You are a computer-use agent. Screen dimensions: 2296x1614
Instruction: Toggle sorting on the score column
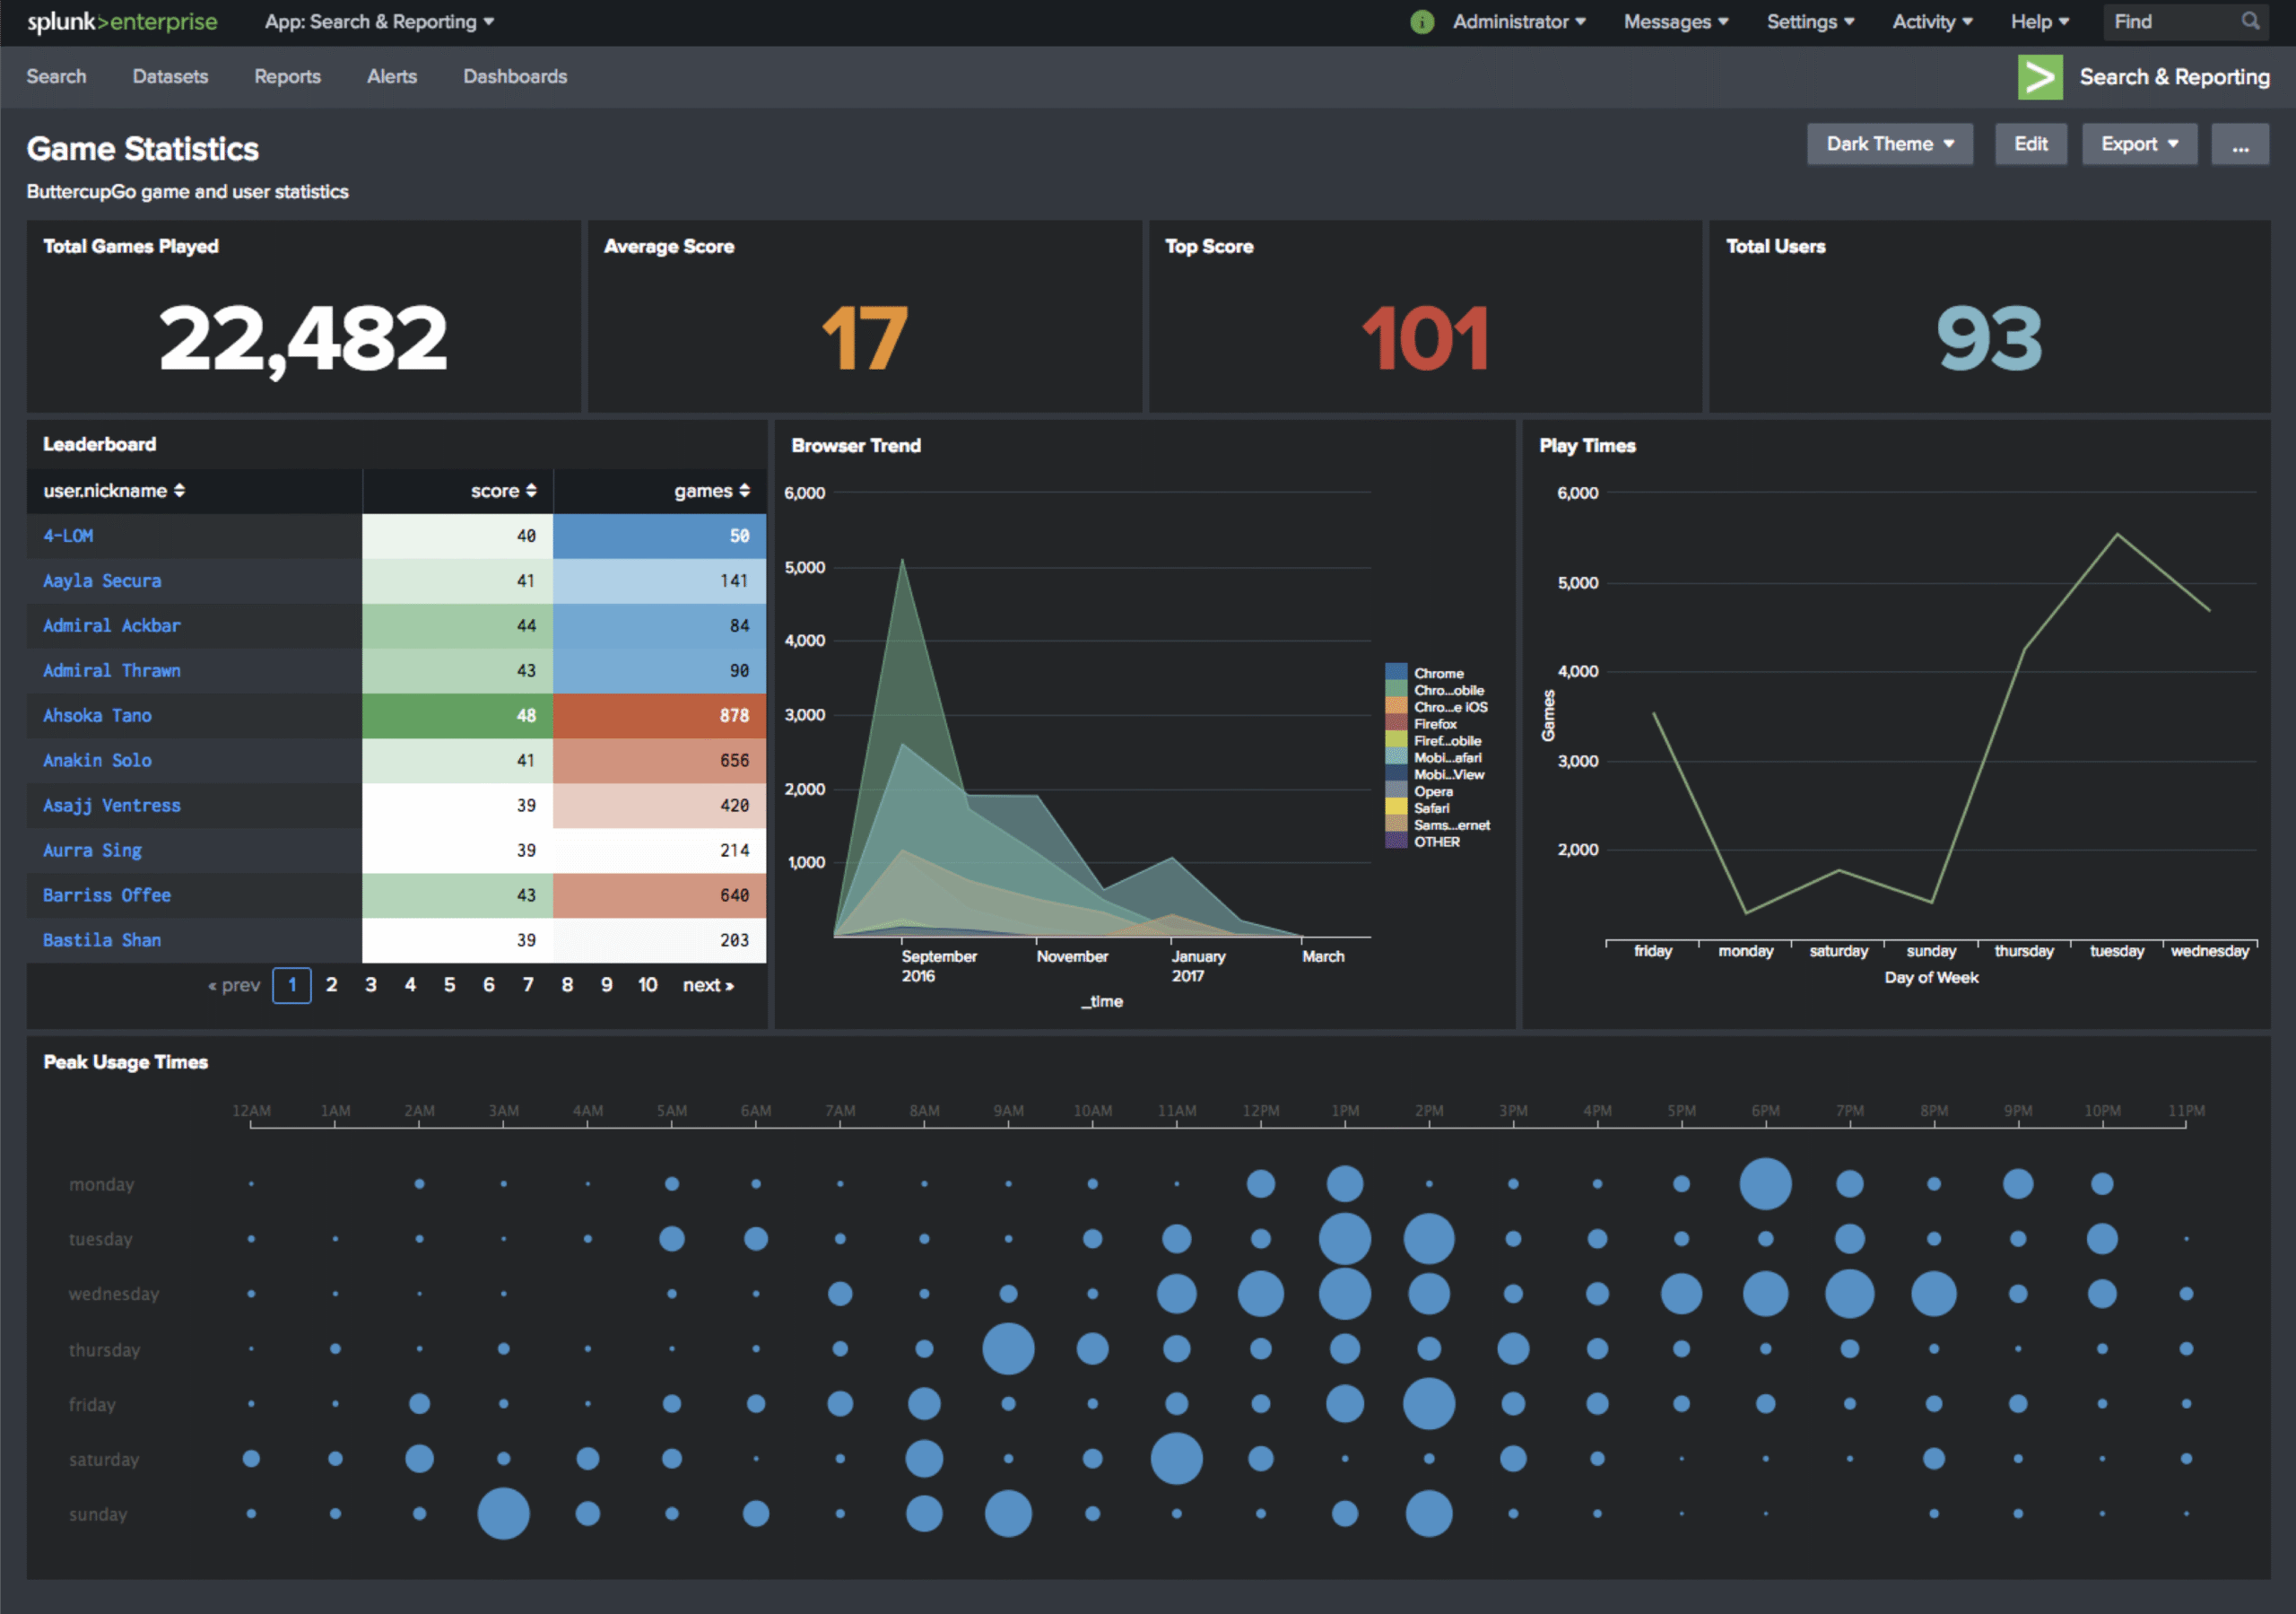coord(500,491)
